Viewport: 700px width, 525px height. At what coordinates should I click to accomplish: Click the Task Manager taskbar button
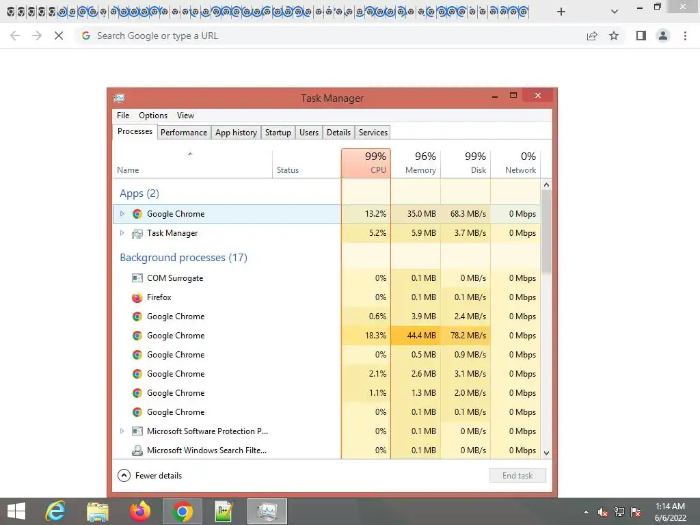point(267,511)
